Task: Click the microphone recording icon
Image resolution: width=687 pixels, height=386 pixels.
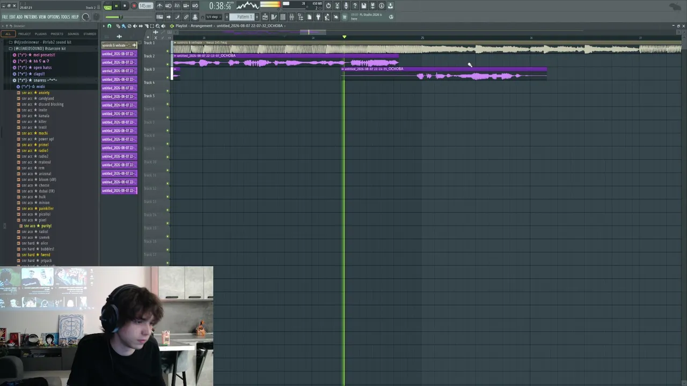Action: coord(346,6)
